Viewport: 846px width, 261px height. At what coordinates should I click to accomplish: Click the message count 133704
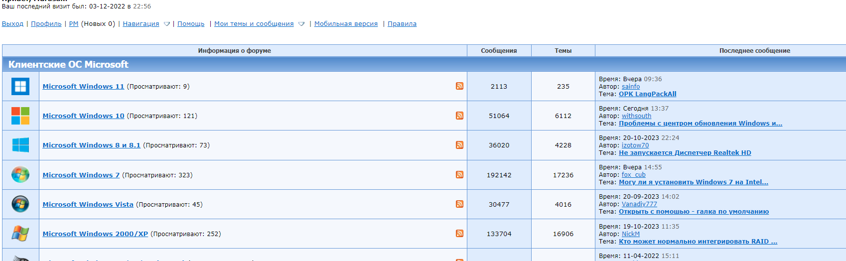click(499, 234)
